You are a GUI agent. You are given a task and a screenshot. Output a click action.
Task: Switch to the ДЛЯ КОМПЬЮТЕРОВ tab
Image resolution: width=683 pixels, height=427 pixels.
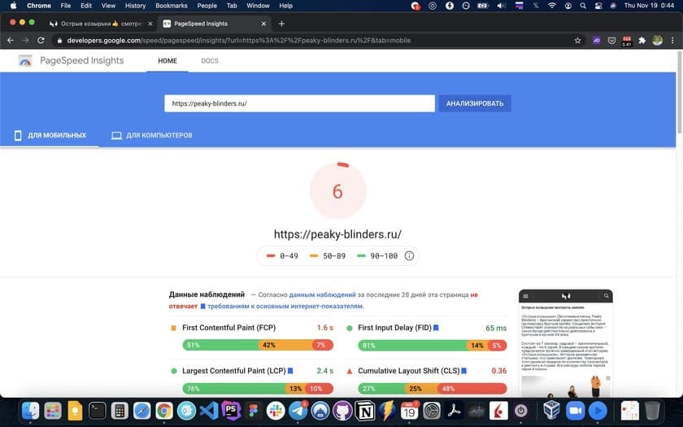point(151,136)
